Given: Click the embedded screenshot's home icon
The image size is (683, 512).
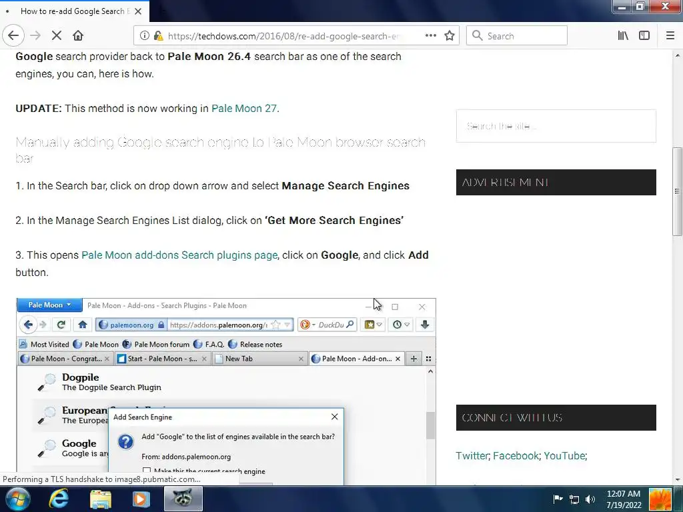Looking at the screenshot, I should coord(82,325).
